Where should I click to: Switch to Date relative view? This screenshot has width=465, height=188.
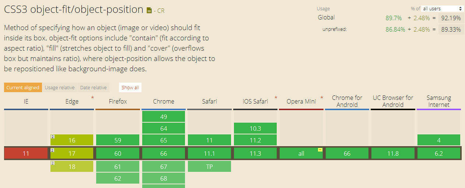click(x=93, y=87)
